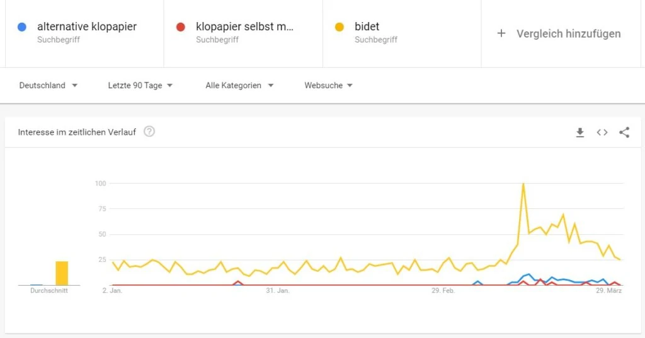Open the Deutschland region dropdown

click(49, 86)
